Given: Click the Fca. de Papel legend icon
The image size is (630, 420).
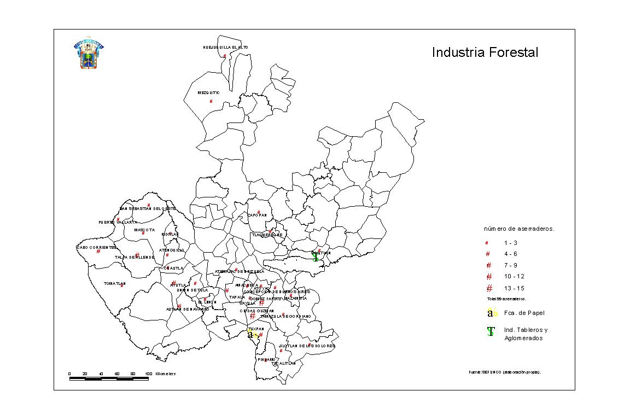Looking at the screenshot, I should point(492,313).
